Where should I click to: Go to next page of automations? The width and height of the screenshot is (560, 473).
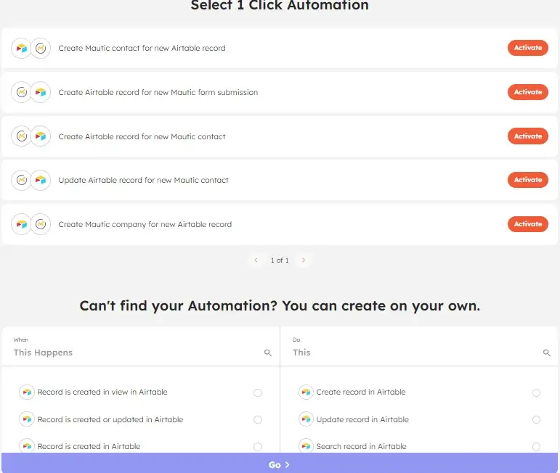(304, 260)
